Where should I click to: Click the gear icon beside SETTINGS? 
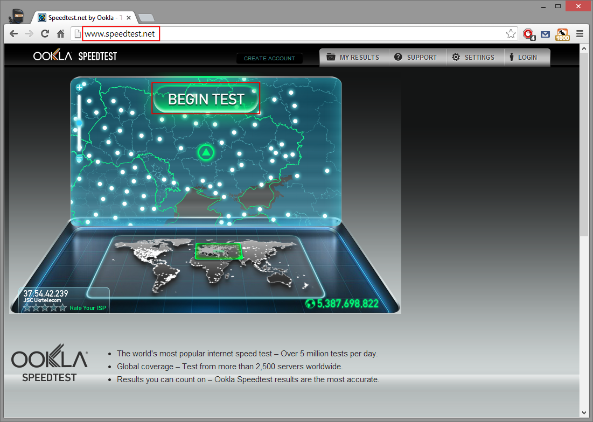456,57
